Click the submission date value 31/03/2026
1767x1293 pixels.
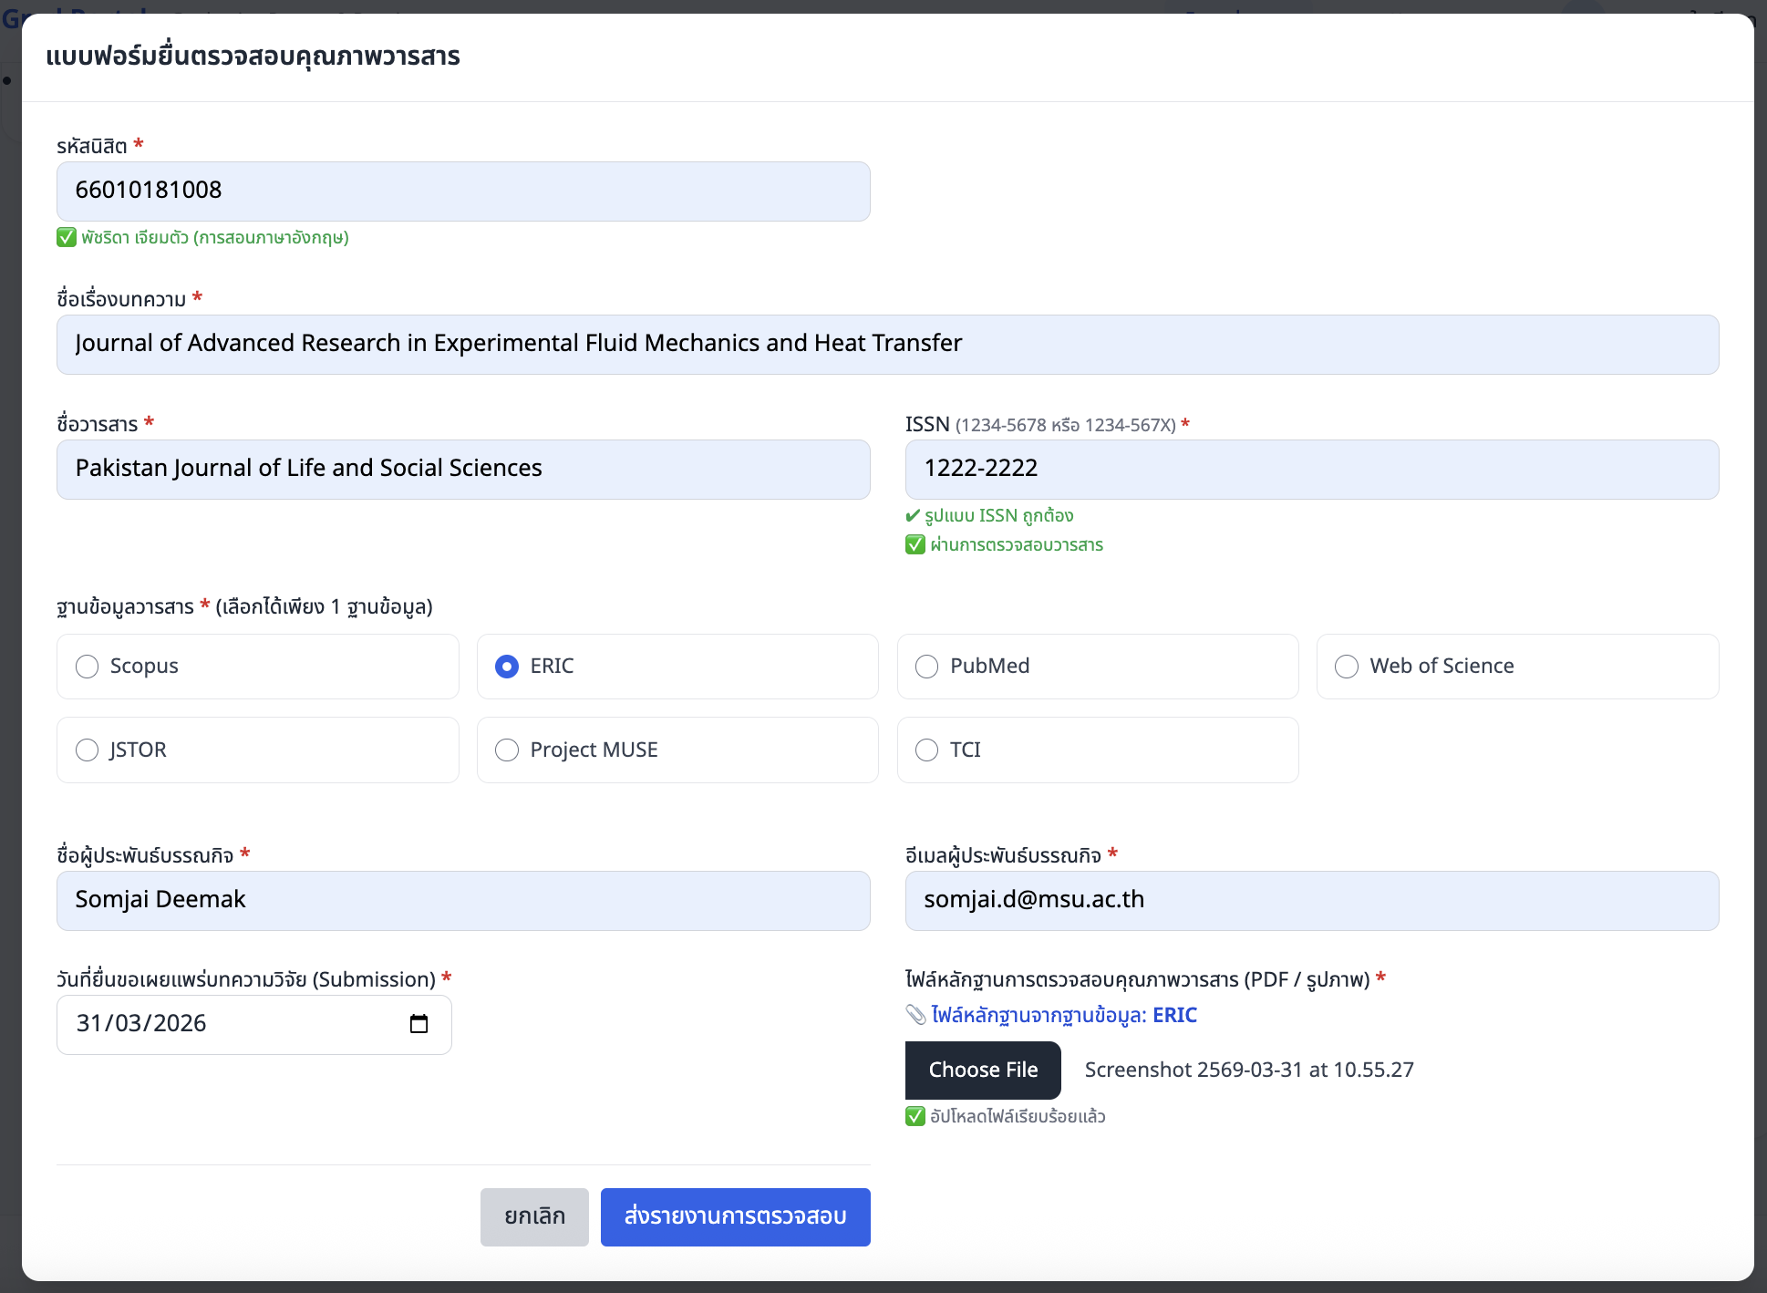(141, 1024)
